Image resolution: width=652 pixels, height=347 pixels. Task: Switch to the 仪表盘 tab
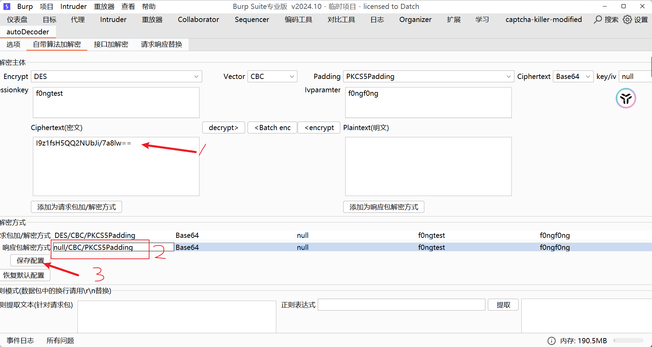pos(17,20)
